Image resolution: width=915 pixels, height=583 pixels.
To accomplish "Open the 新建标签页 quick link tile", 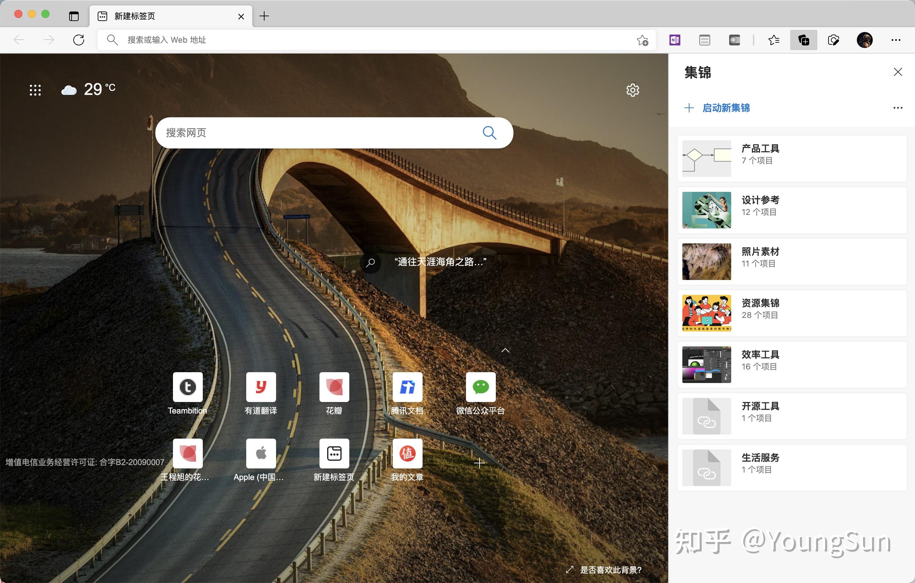I will [334, 460].
